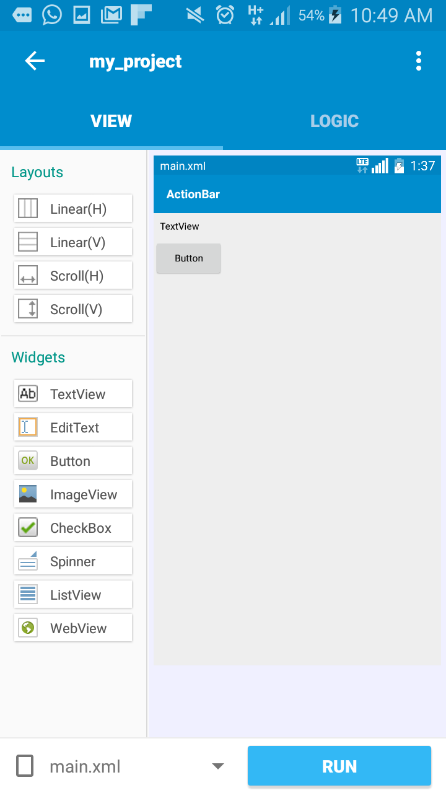This screenshot has width=446, height=793.
Task: Click the my_project title
Action: pos(136,61)
